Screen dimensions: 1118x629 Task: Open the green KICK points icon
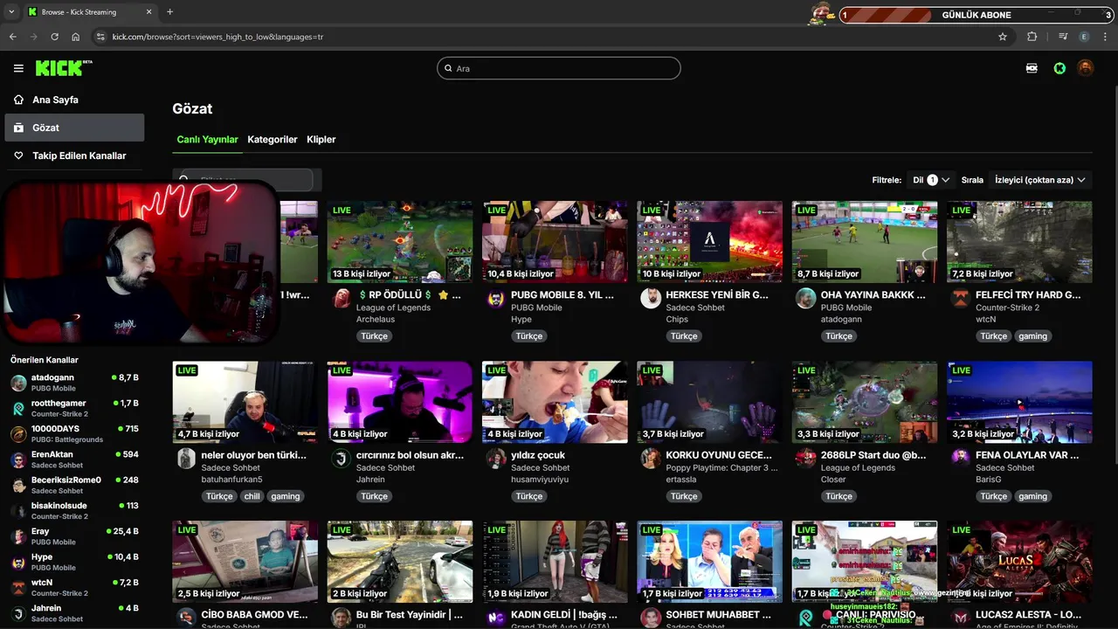click(1059, 68)
